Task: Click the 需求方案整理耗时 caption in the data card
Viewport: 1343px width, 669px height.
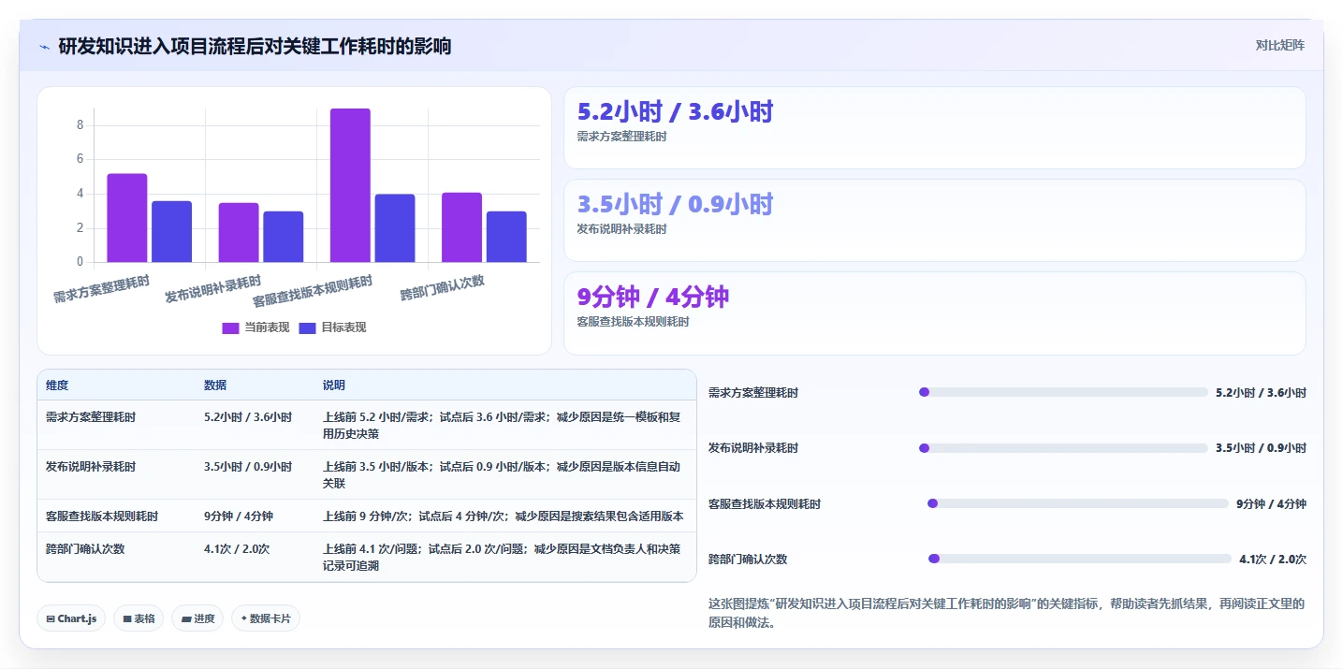Action: pyautogui.click(x=622, y=137)
